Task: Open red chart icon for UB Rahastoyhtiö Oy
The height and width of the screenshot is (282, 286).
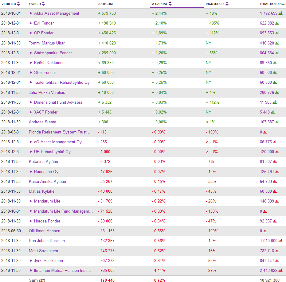Action: (x=277, y=151)
